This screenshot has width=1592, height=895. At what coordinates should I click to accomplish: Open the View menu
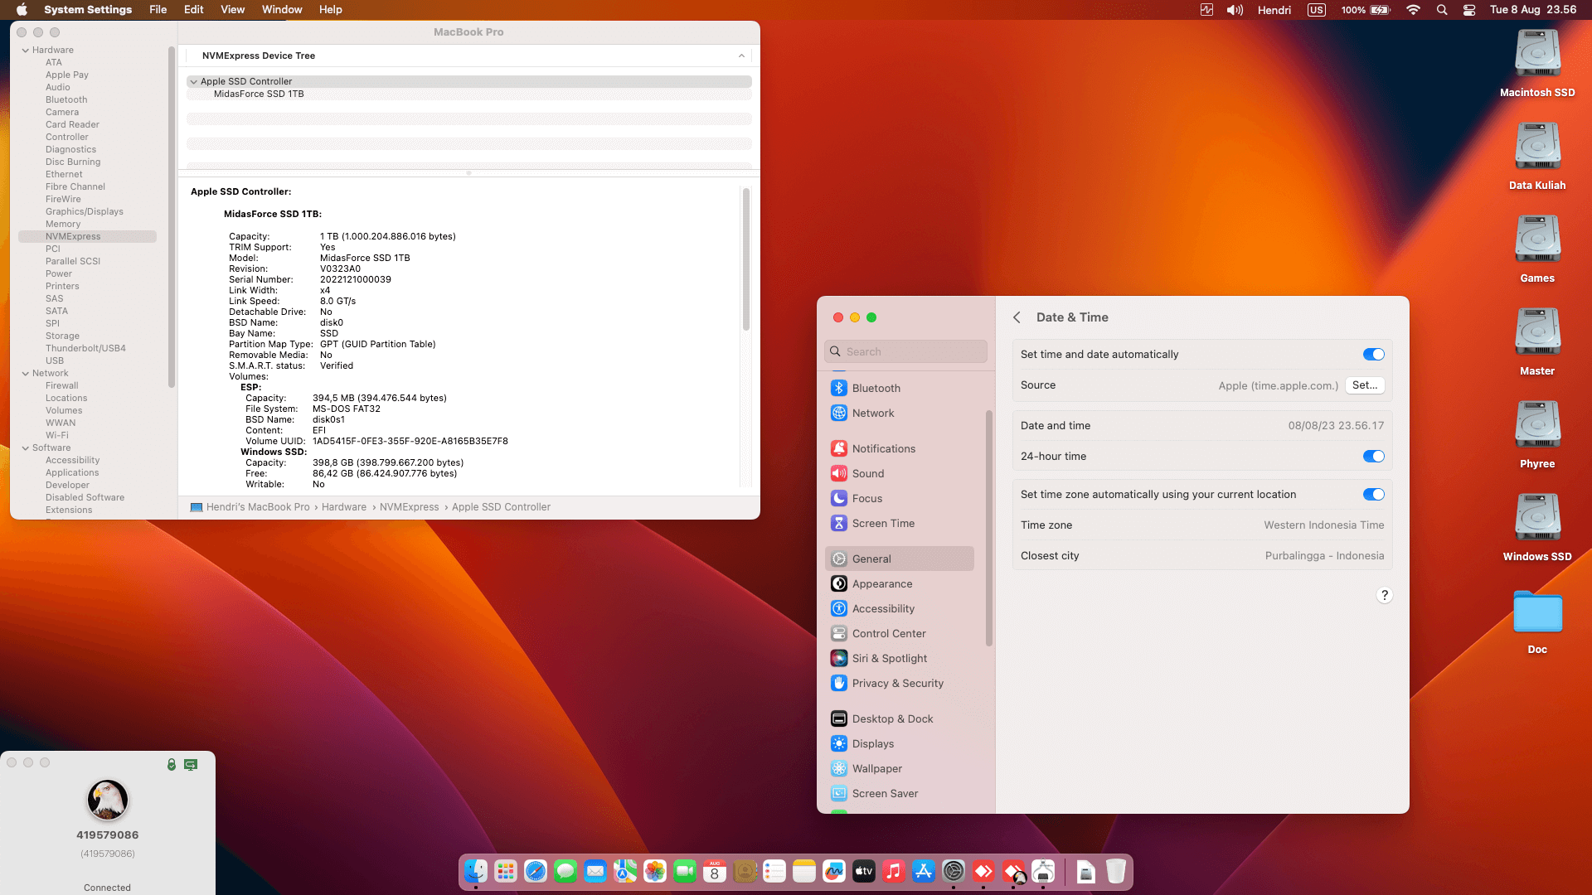pos(232,10)
